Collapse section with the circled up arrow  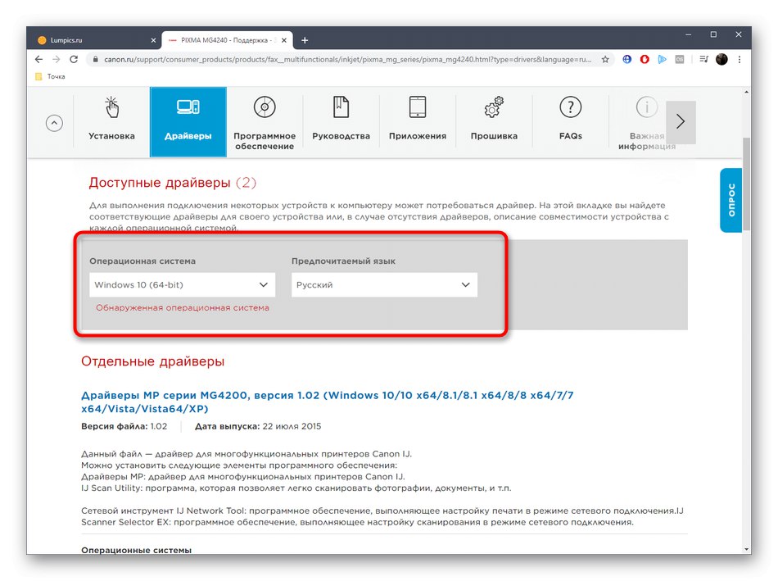[x=54, y=123]
